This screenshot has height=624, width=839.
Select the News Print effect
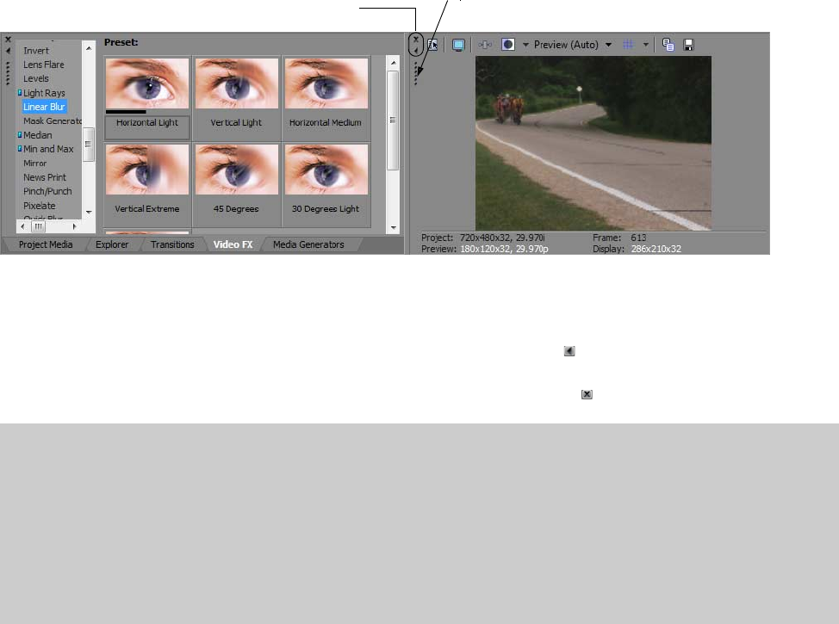(x=45, y=177)
